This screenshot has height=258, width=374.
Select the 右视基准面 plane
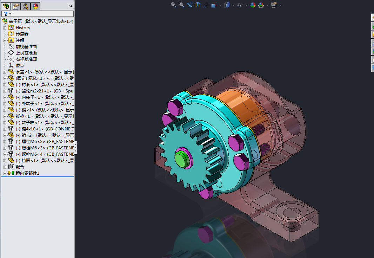[x=26, y=59]
